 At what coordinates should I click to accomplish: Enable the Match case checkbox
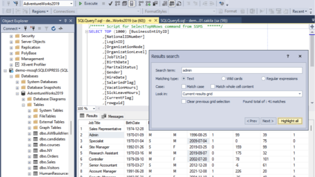[184, 87]
